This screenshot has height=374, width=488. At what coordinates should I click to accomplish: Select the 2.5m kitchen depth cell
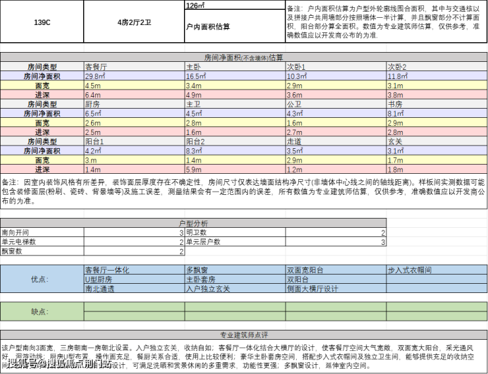coord(135,132)
